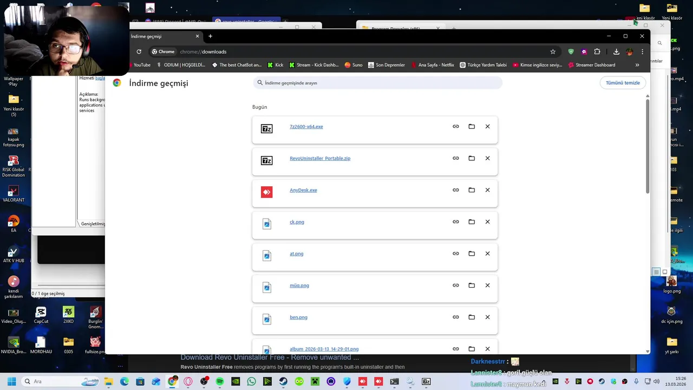The height and width of the screenshot is (390, 693).
Task: Open the green shield extension
Action: point(571,51)
